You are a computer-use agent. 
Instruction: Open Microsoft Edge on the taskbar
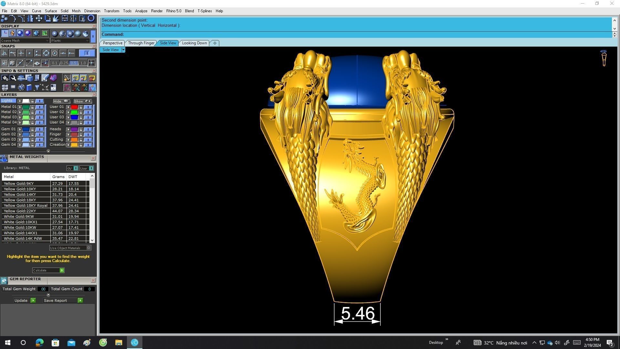coord(39,343)
